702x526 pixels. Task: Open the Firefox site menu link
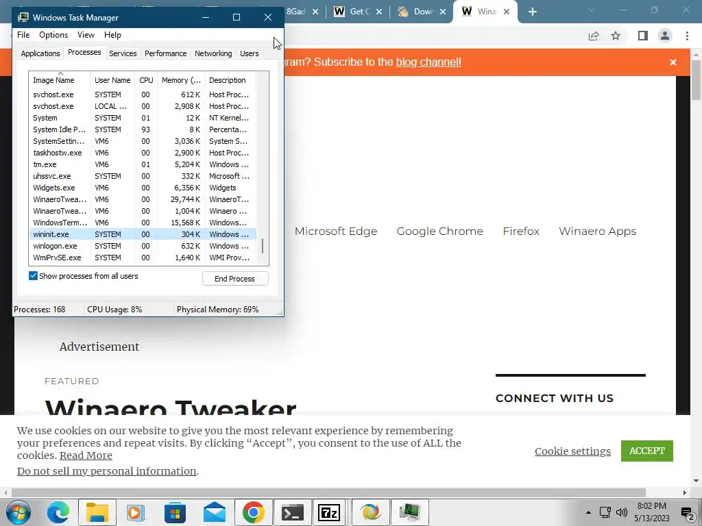(521, 231)
